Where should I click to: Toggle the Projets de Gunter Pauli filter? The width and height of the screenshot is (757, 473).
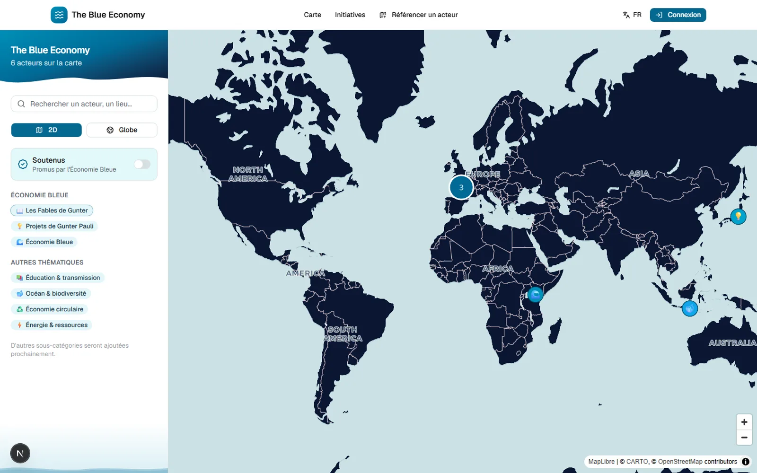pyautogui.click(x=54, y=226)
